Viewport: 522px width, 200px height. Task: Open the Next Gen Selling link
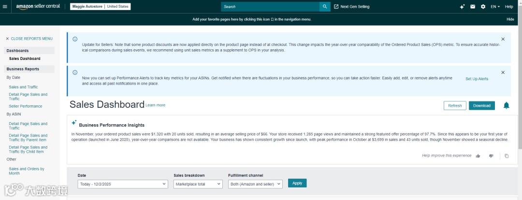tap(351, 7)
